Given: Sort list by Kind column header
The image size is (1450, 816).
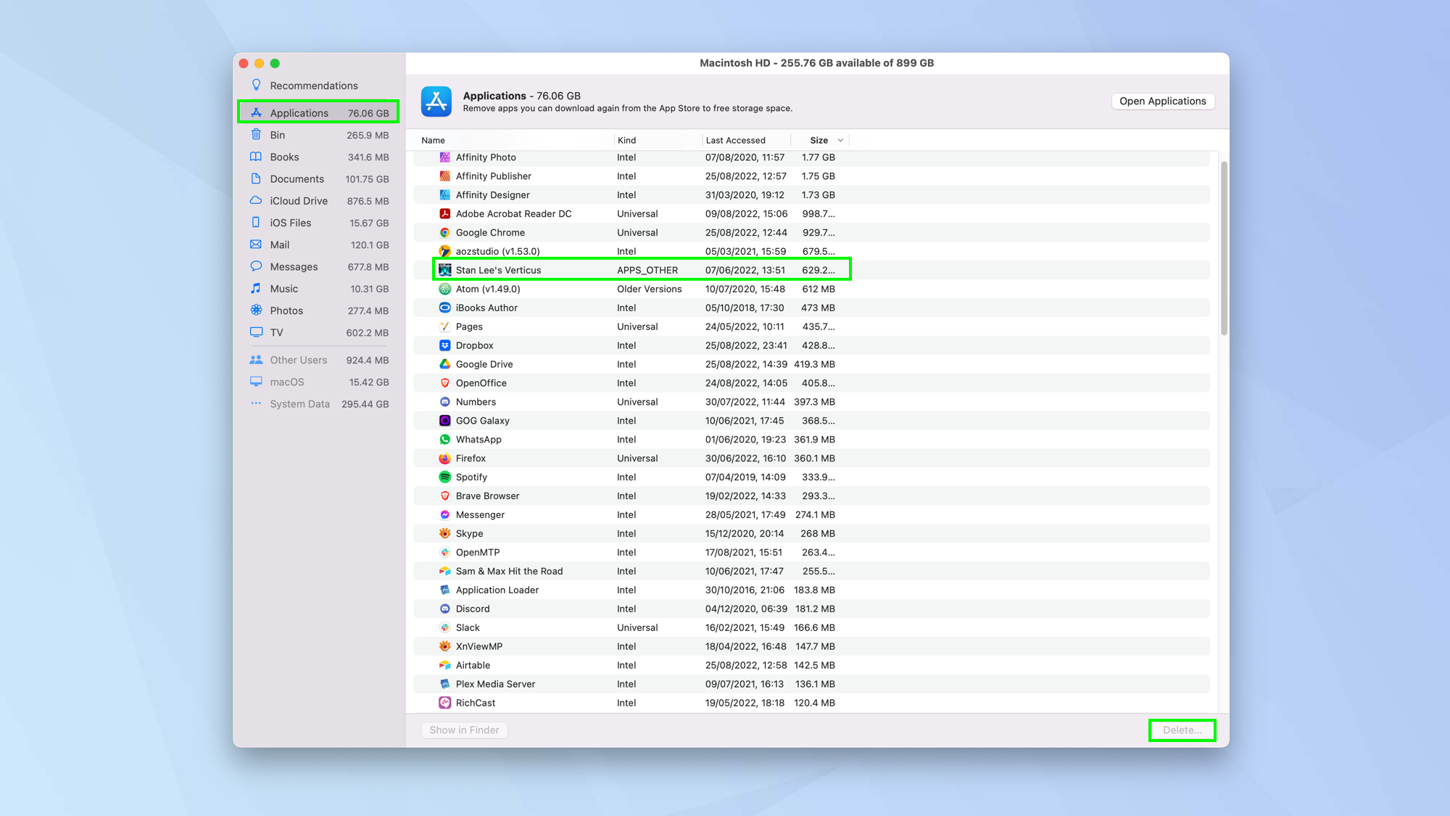Looking at the screenshot, I should click(x=626, y=140).
